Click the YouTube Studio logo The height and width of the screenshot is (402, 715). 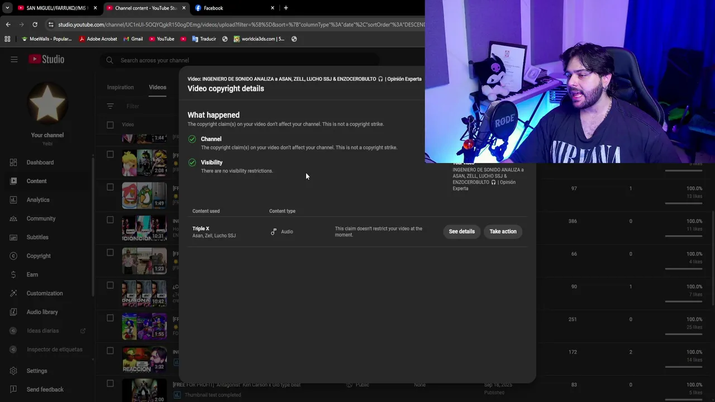46,59
